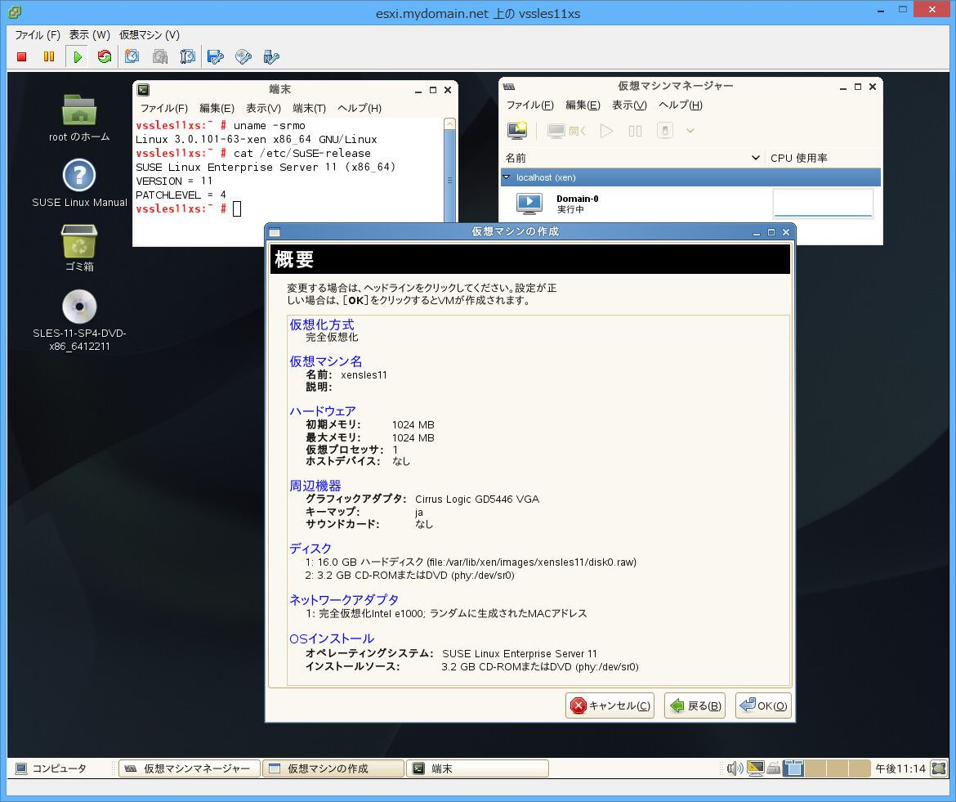Open VM Manager ヘルプ(H) menu
Screen dimensions: 956x802
[681, 105]
